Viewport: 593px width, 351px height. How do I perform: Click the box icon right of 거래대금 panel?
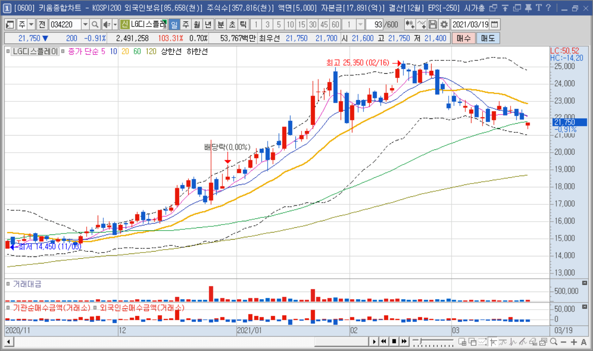point(584,283)
